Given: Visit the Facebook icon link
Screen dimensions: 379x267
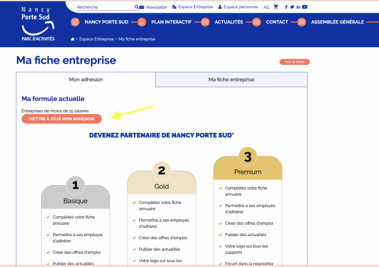Looking at the screenshot, I should 286,7.
